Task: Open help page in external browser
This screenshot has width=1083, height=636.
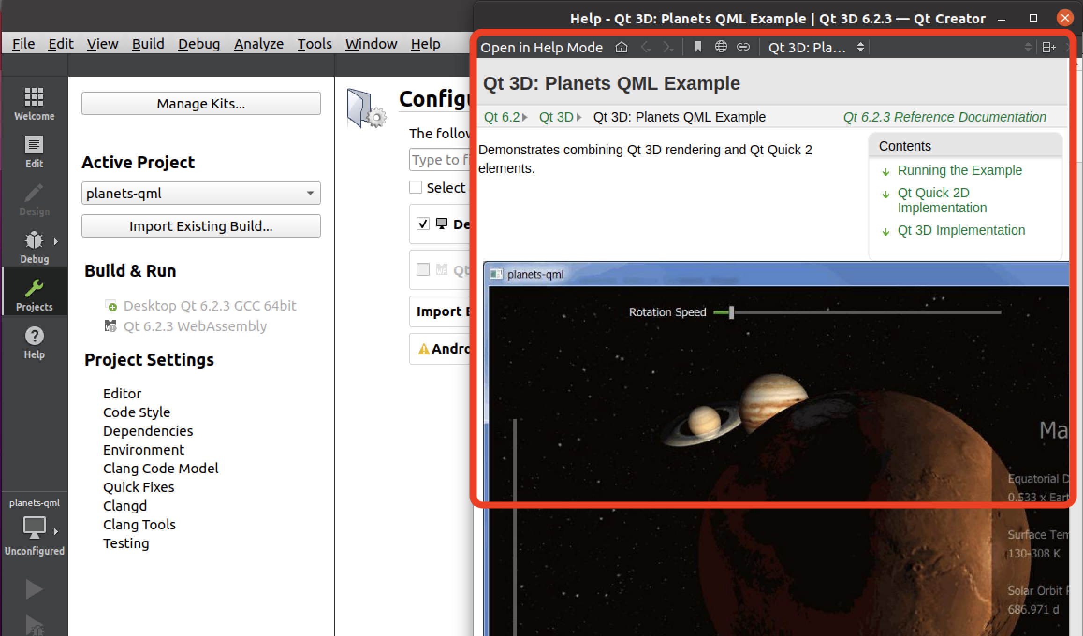Action: (x=721, y=47)
